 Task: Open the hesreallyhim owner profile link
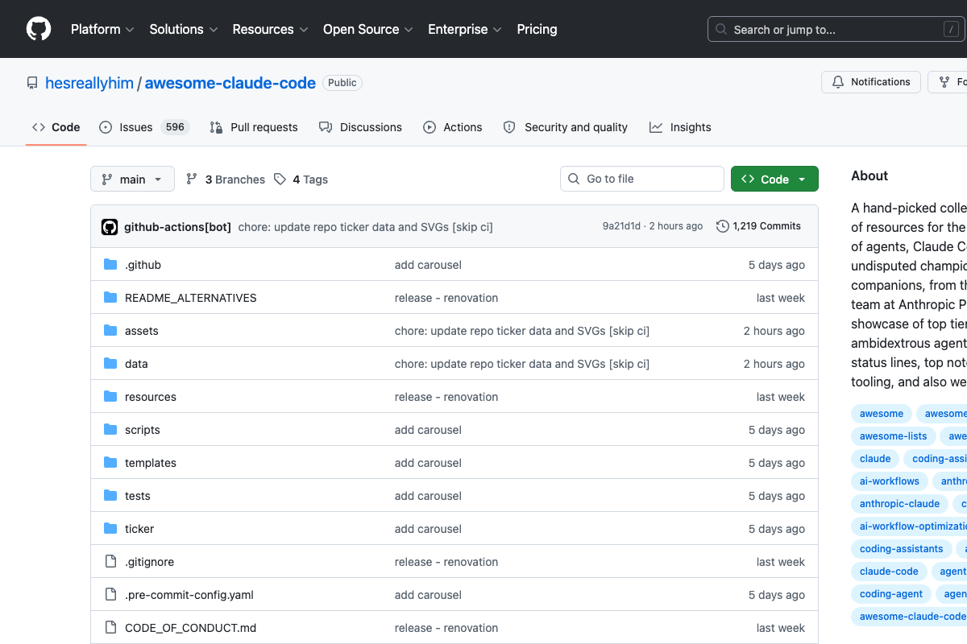pyautogui.click(x=89, y=83)
